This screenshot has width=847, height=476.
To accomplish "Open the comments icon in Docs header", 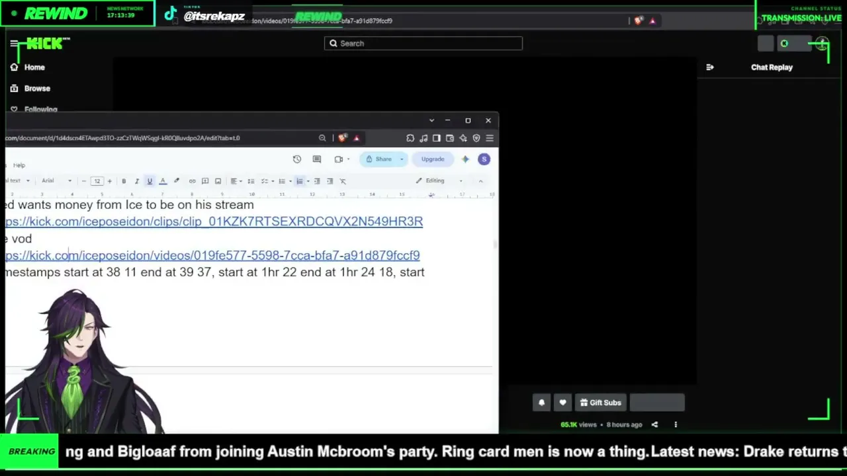I will pos(317,159).
